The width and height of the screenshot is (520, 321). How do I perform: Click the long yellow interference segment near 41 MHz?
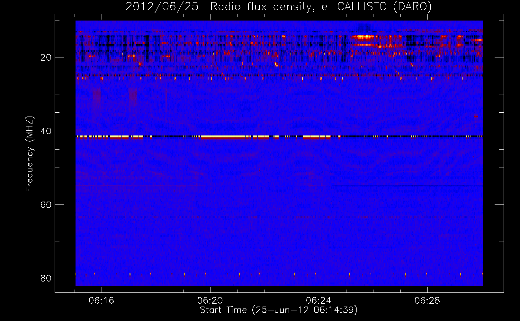226,136
